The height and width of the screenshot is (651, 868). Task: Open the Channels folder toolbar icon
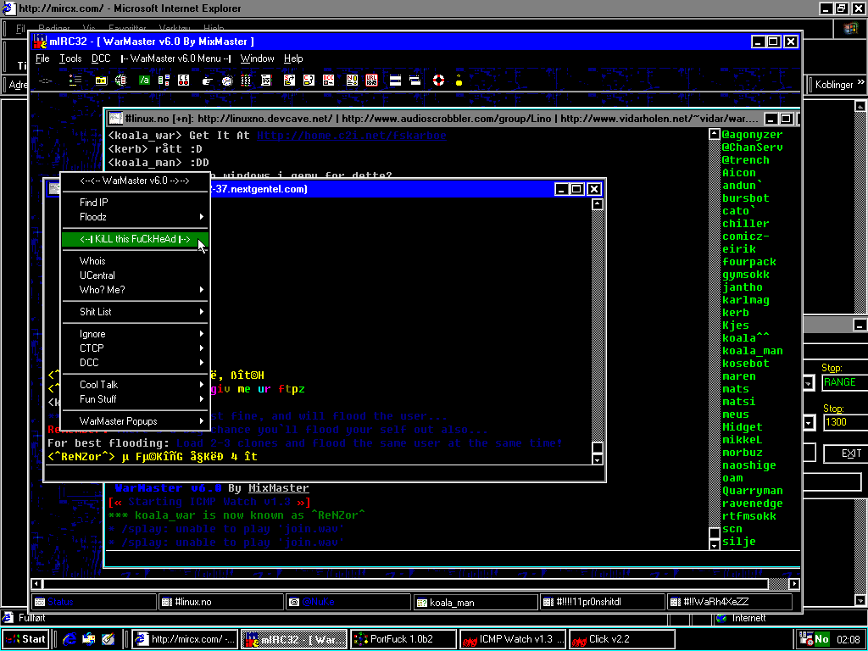click(101, 81)
